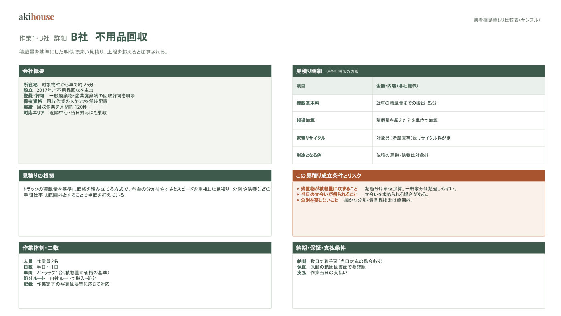Viewport: 561px width, 316px height.
Task: Click the 保証 書面で要確認 line
Action: [331, 267]
